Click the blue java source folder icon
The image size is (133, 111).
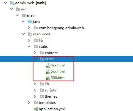click(30, 22)
